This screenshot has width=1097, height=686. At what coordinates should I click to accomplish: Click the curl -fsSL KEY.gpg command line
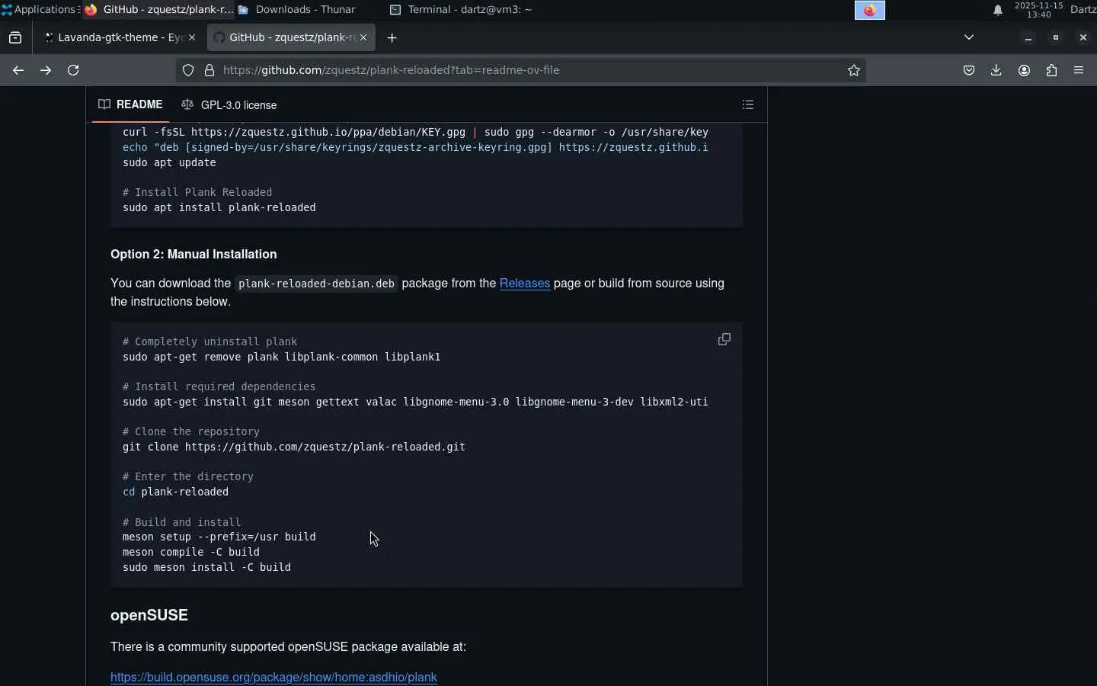(415, 133)
